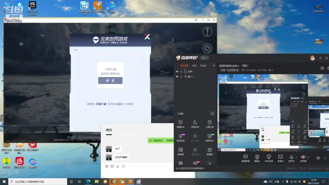The width and height of the screenshot is (329, 185).
Task: Open the QQ Music yellow desktop icon
Action: pos(7,163)
